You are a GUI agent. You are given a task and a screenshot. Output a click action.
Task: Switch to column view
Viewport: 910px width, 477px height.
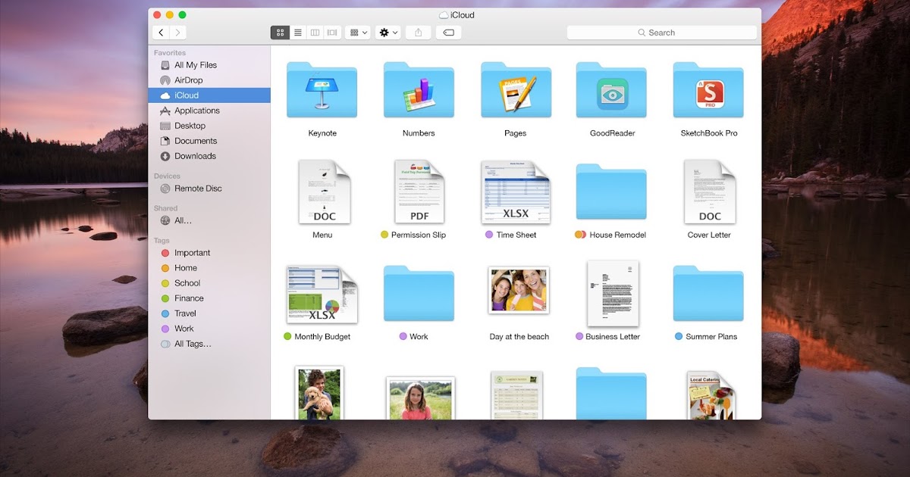315,32
